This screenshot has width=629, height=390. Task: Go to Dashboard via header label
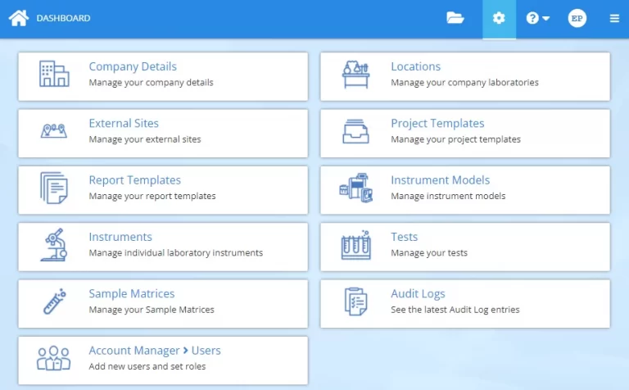click(63, 18)
